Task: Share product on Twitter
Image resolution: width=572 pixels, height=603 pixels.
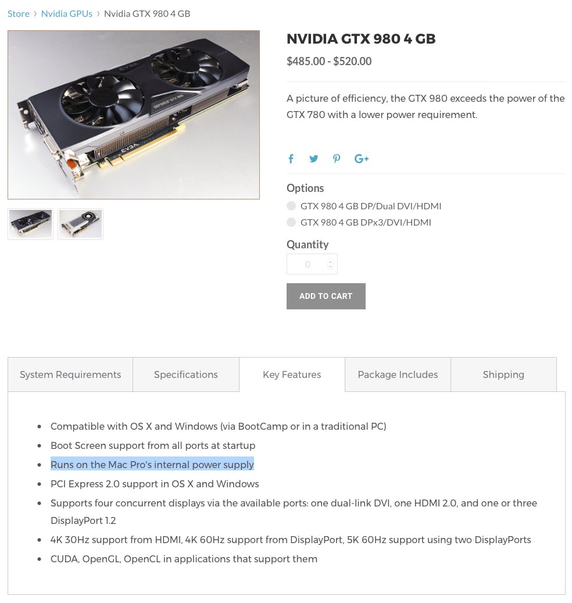Action: click(314, 159)
